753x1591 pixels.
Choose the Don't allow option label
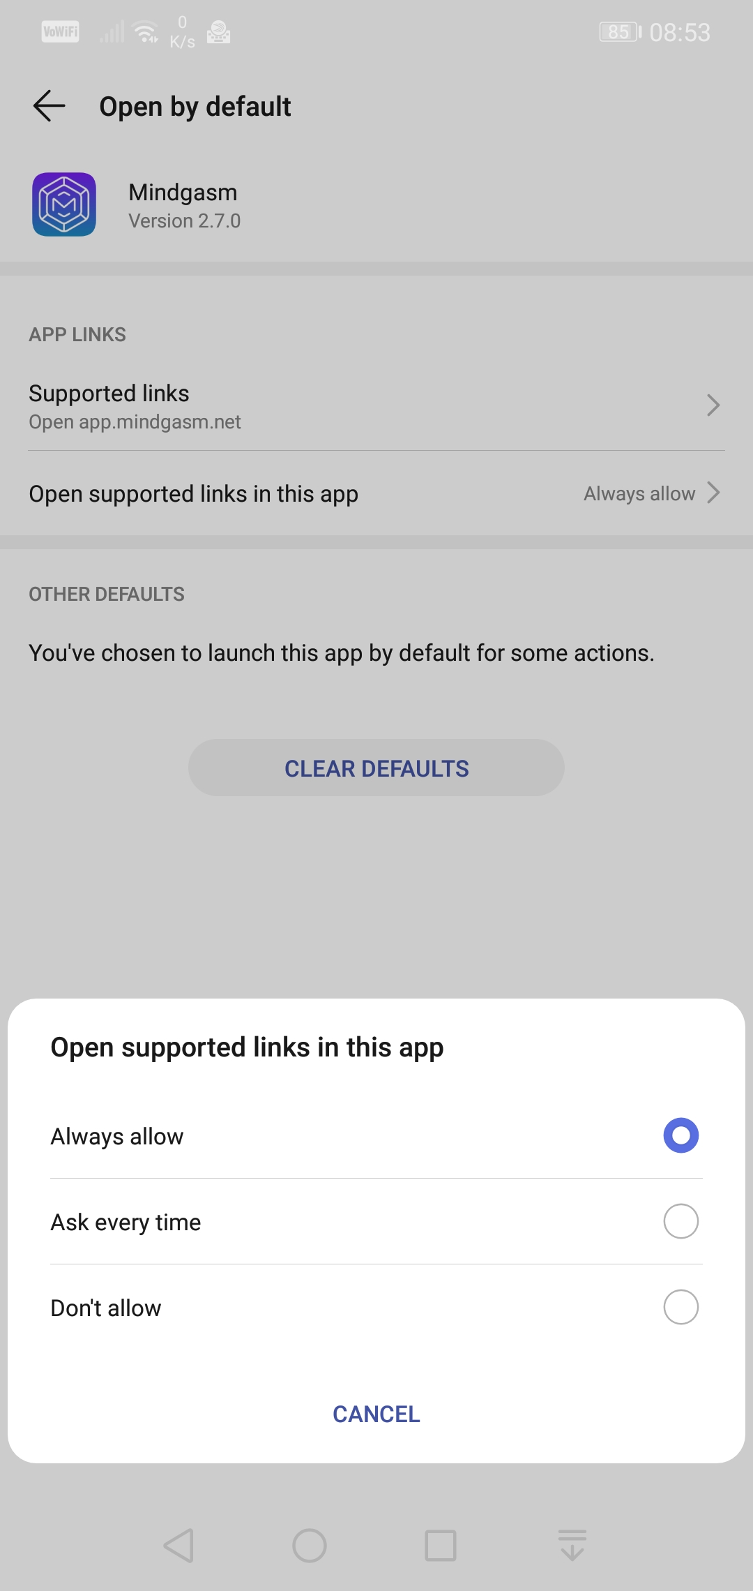[106, 1308]
